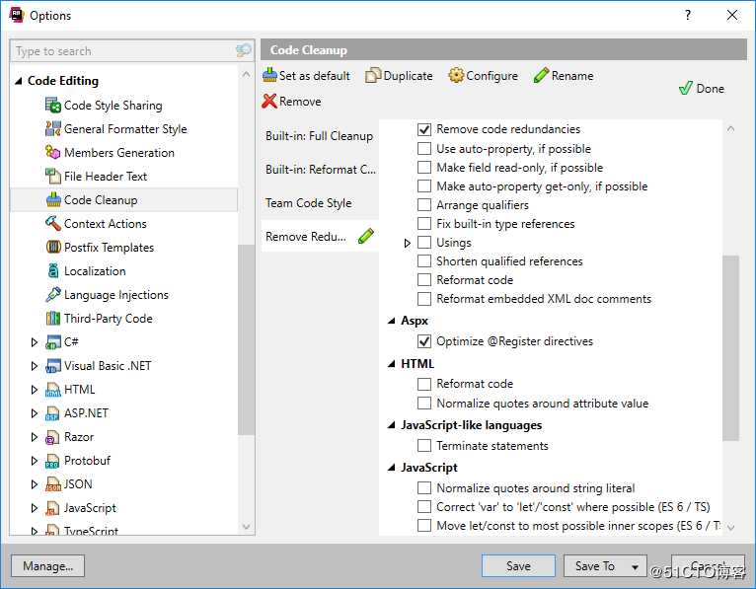756x589 pixels.
Task: Click the Set as default broom icon
Action: [269, 75]
